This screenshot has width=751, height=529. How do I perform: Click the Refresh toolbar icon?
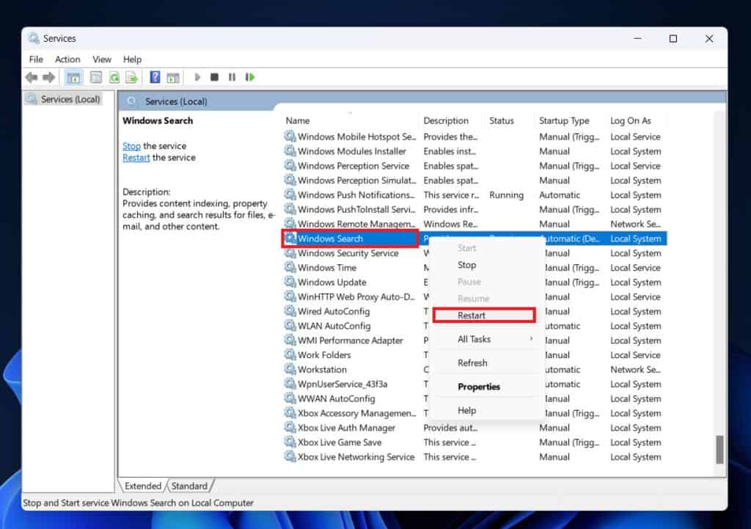pyautogui.click(x=114, y=77)
